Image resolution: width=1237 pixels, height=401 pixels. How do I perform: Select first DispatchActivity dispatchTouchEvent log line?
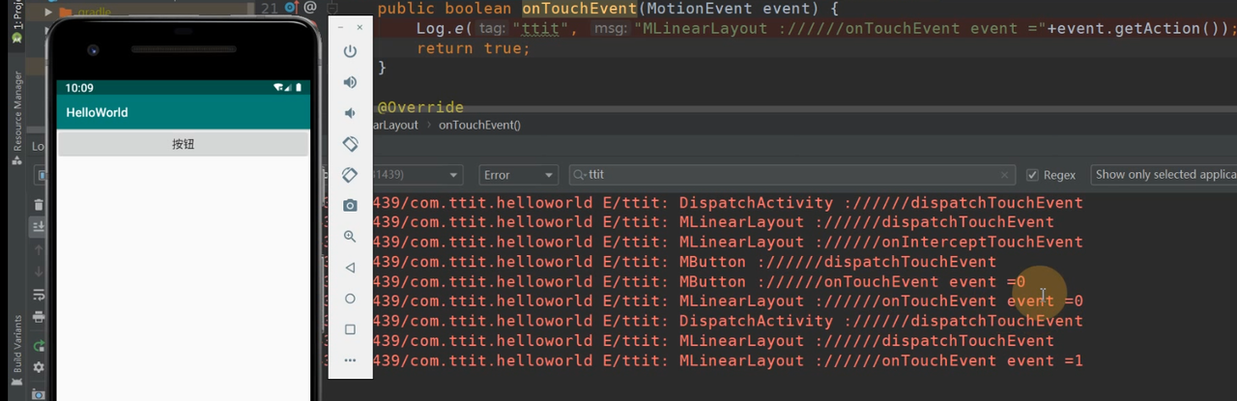727,203
